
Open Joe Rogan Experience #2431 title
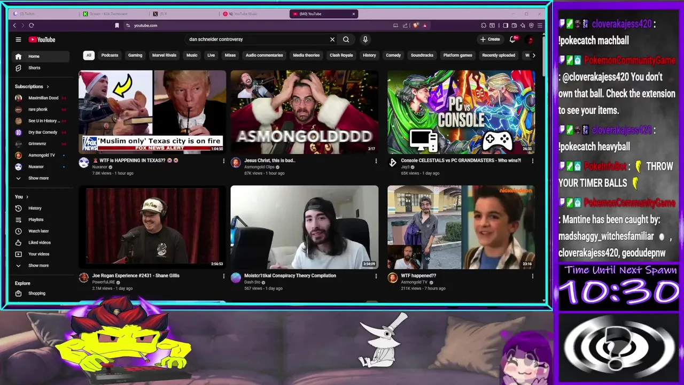click(x=136, y=276)
